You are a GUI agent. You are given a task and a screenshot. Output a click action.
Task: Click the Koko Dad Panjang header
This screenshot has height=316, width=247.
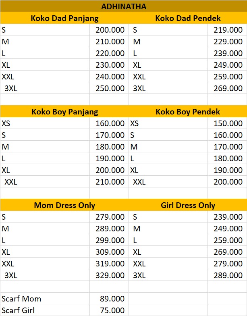point(64,18)
